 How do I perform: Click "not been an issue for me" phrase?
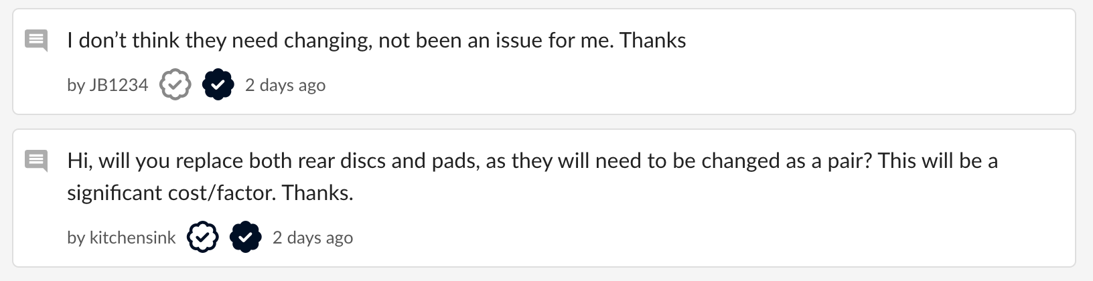pyautogui.click(x=494, y=41)
